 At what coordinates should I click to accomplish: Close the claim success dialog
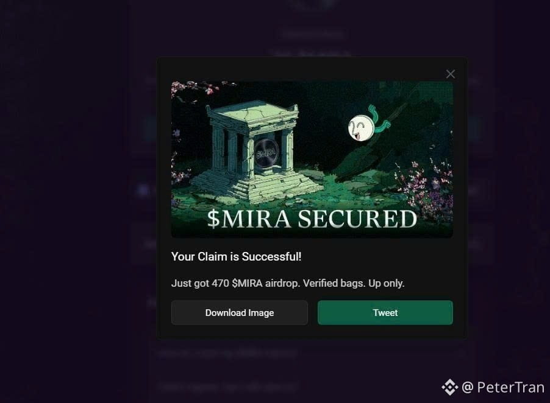pyautogui.click(x=451, y=74)
